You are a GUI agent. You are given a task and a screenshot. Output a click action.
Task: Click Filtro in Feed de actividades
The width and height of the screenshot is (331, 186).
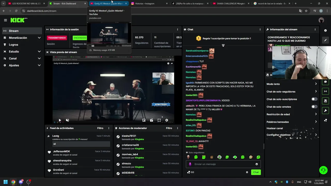point(100,128)
